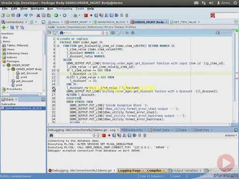
Task: Minimize the Stack panel using its corner button
Action: [43, 99]
